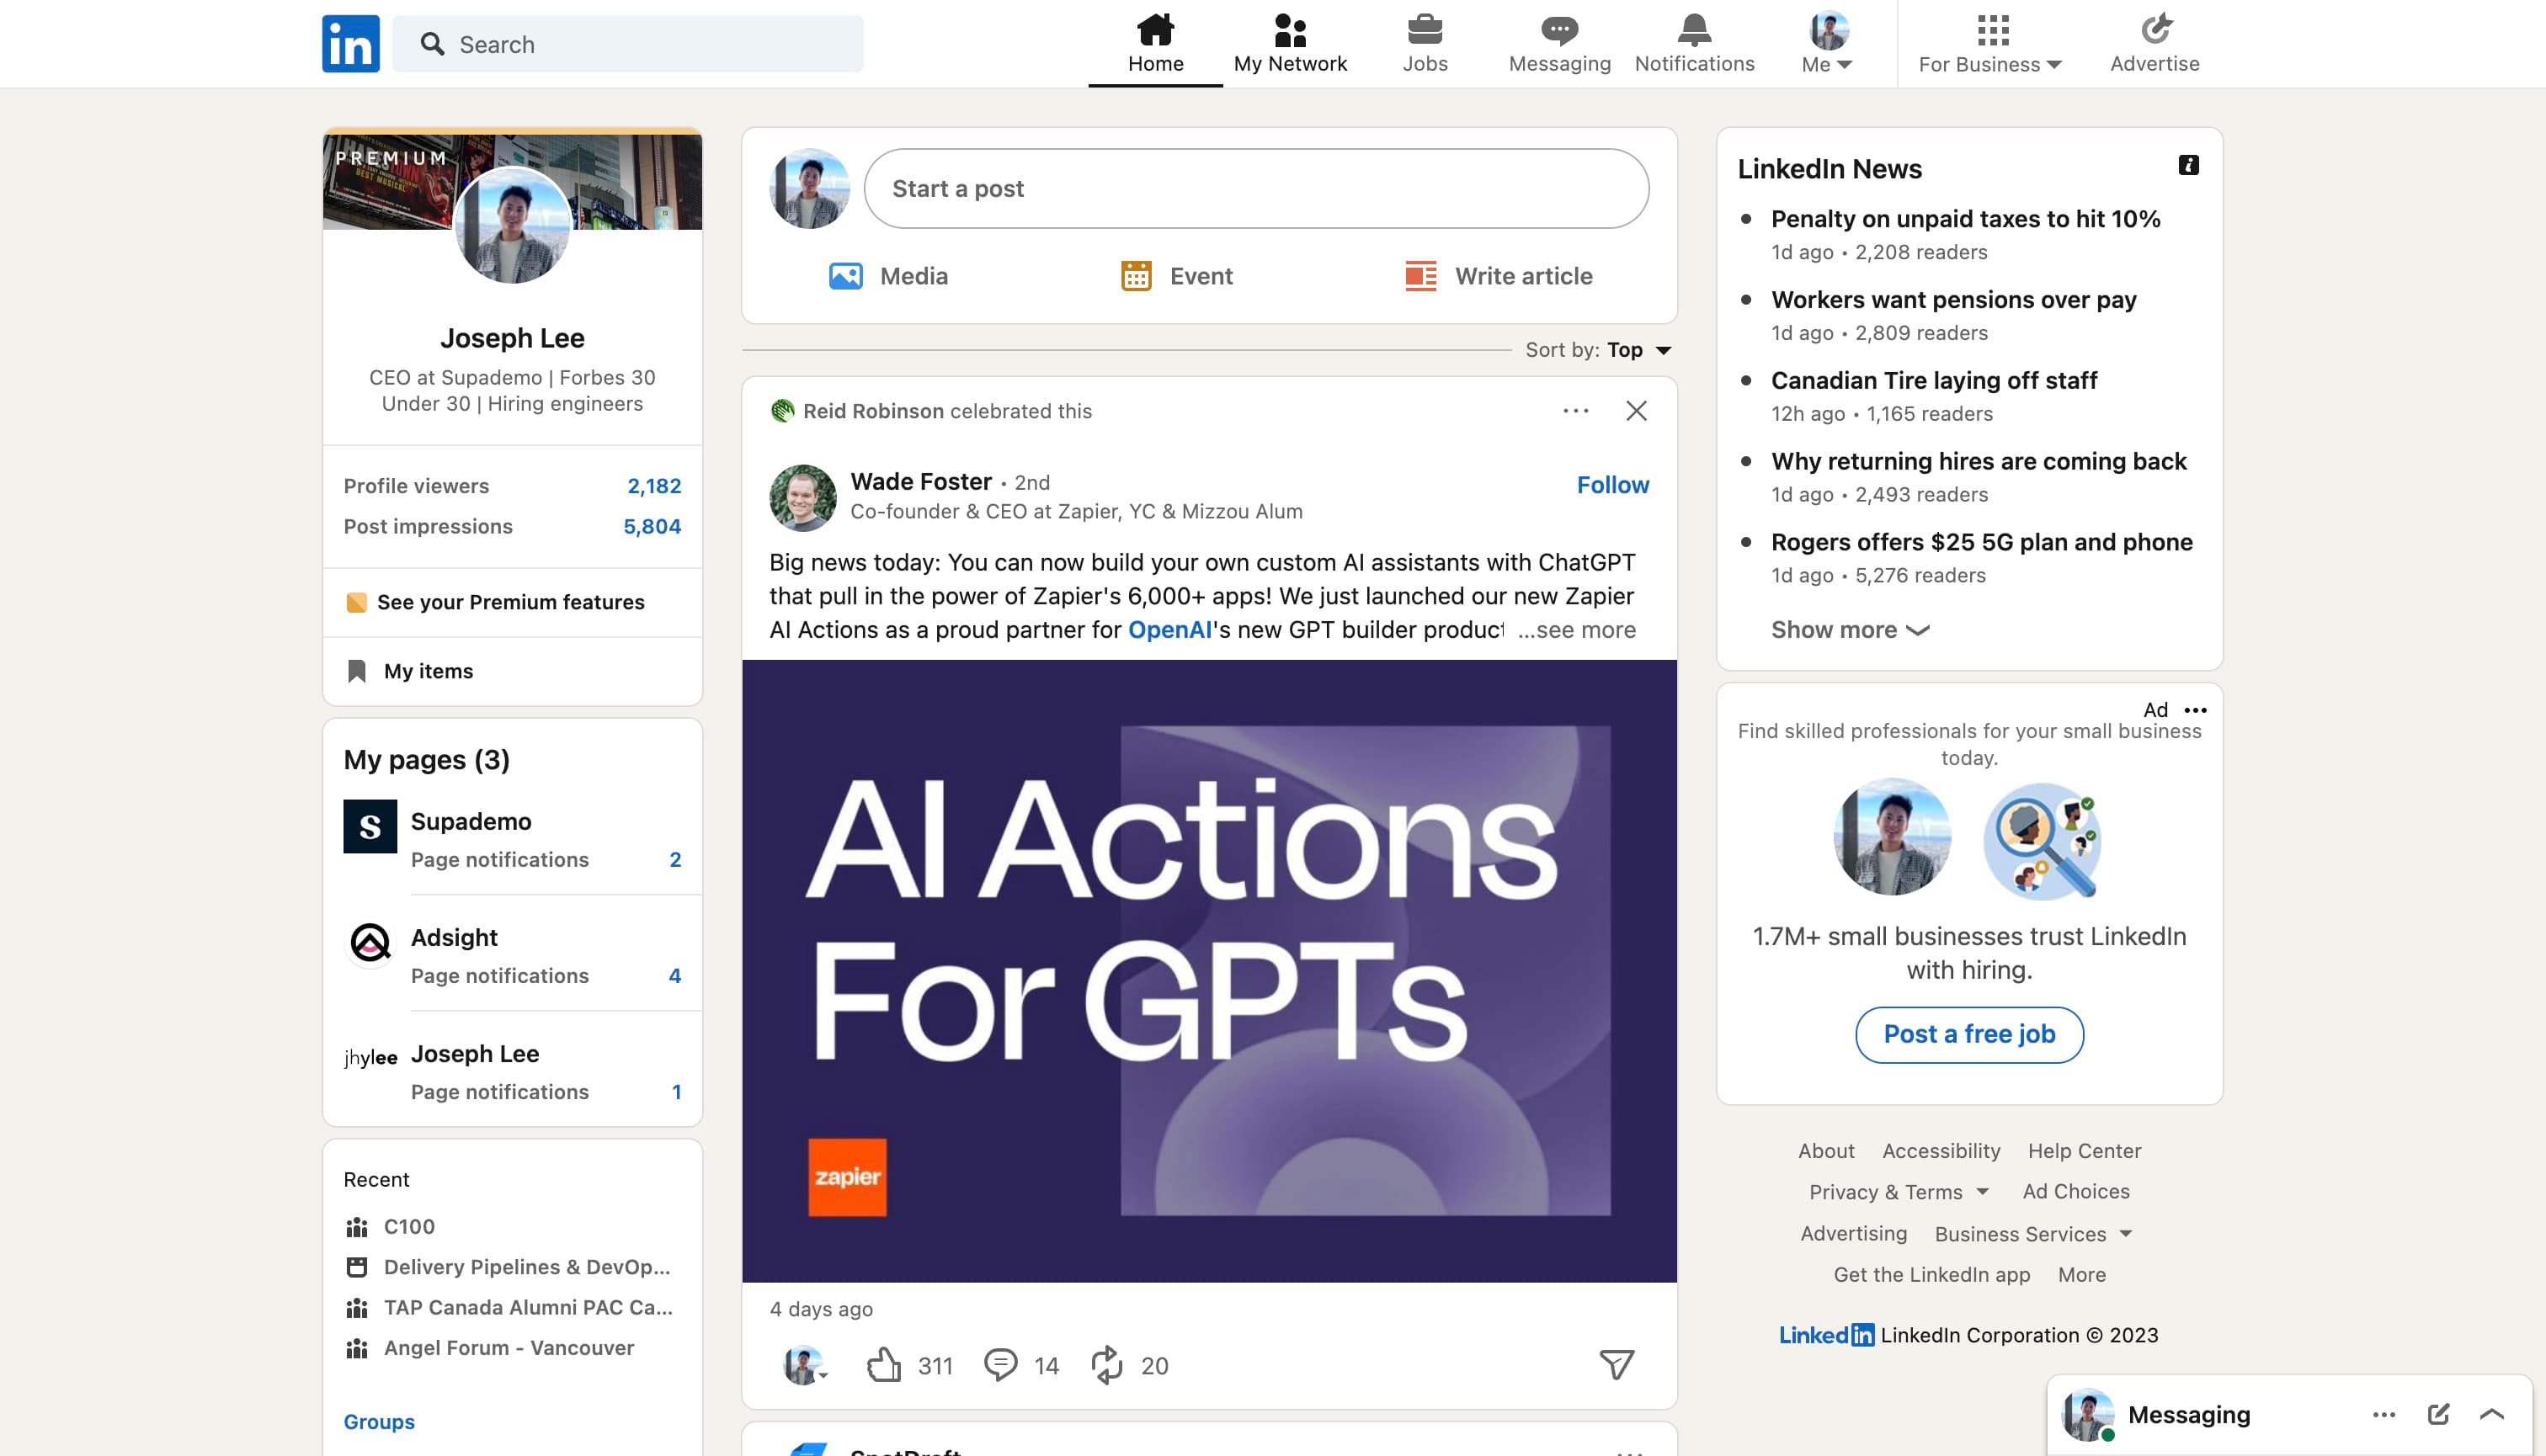
Task: Open C100 group in Recent
Action: (x=408, y=1226)
